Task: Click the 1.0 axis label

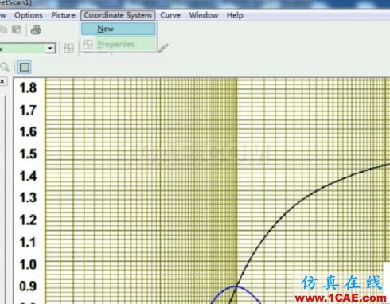Action: point(28,264)
